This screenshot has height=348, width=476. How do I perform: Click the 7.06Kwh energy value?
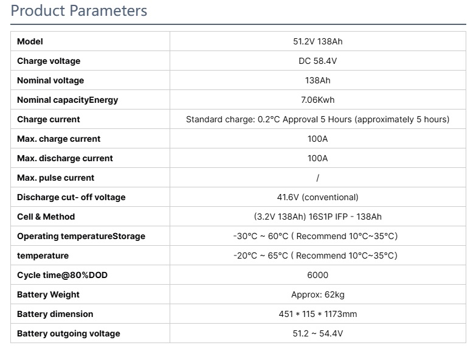(x=317, y=100)
